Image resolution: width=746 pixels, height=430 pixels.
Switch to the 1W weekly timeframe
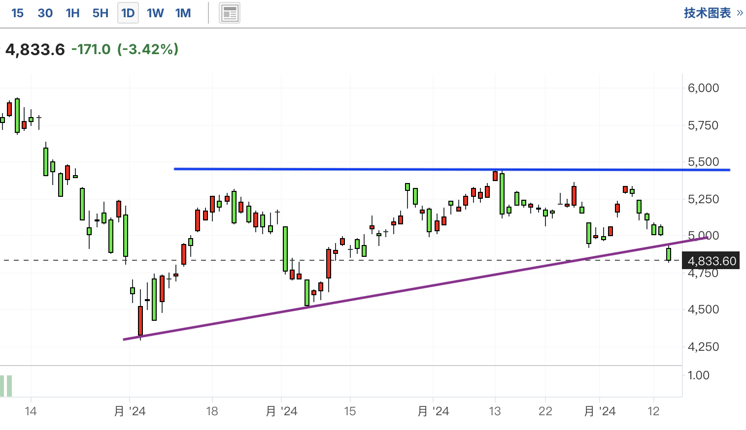tap(155, 13)
